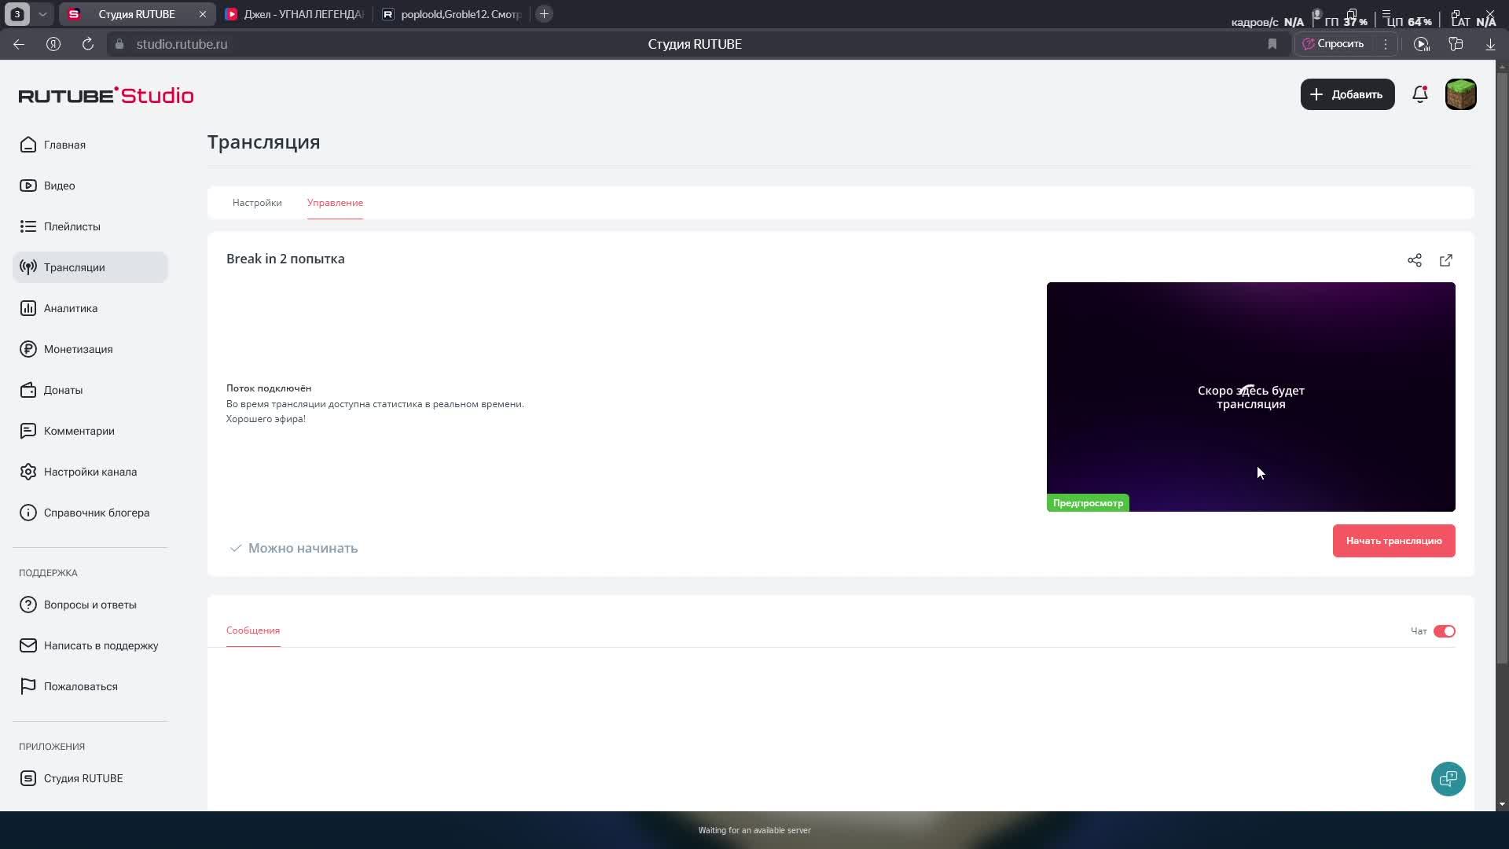Screen dimensions: 1509x849
Task: Click the share stream icon
Action: coord(1415,260)
